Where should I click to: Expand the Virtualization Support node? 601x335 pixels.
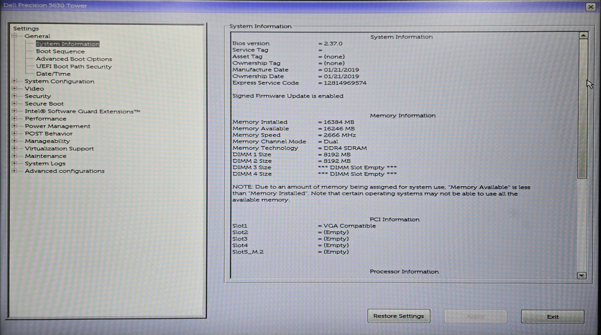coord(14,148)
